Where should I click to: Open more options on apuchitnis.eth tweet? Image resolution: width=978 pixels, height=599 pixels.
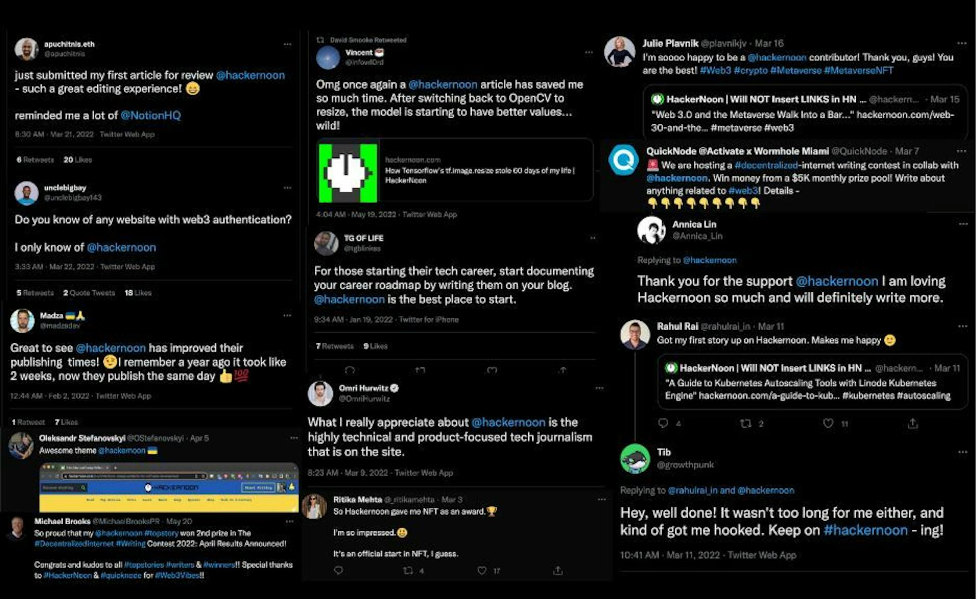(x=287, y=44)
